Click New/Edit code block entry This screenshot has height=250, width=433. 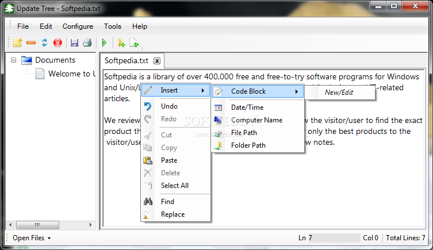[339, 93]
